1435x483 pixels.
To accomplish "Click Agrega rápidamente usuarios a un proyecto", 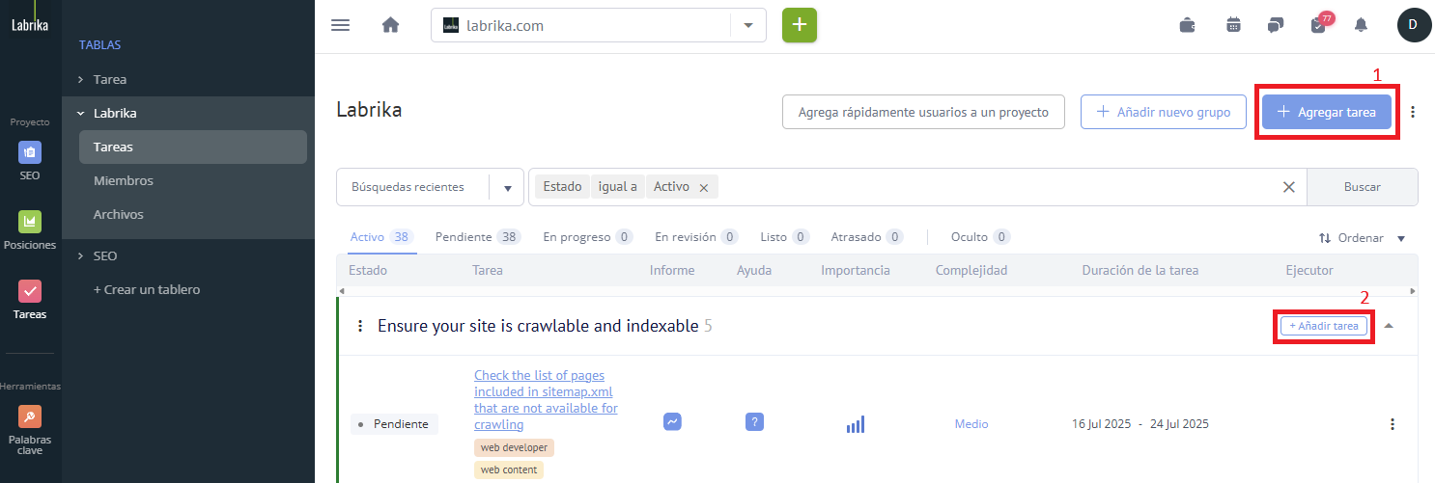I will point(923,112).
